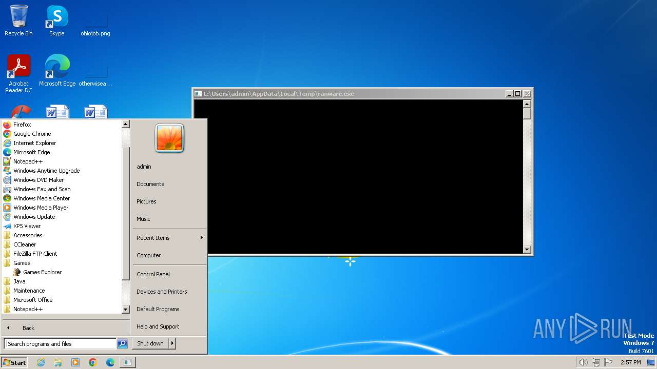Open admin user folder link
This screenshot has width=657, height=369.
coord(169,167)
